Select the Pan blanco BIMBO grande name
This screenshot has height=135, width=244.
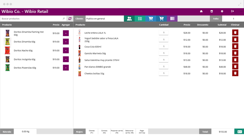(98, 67)
